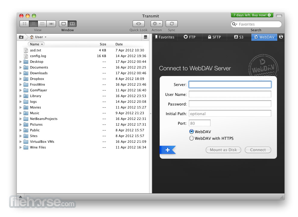Image resolution: width=298 pixels, height=217 pixels.
Task: Open the S3 tab
Action: click(239, 37)
